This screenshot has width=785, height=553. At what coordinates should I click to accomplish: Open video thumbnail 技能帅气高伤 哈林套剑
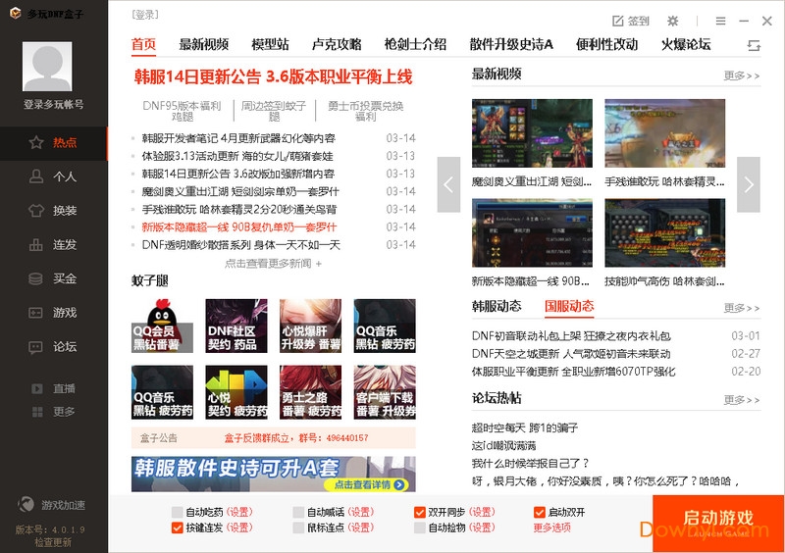(665, 232)
